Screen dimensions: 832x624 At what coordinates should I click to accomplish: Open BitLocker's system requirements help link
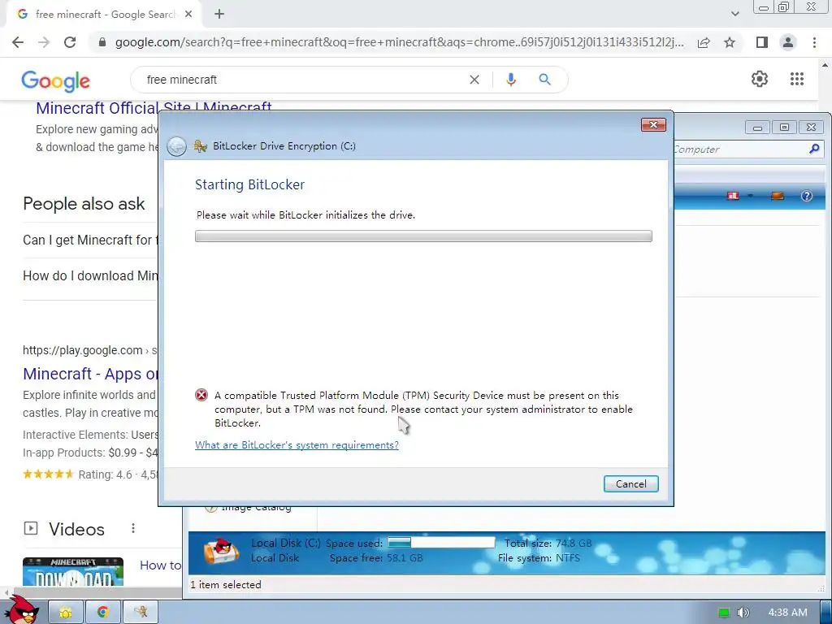coord(297,444)
